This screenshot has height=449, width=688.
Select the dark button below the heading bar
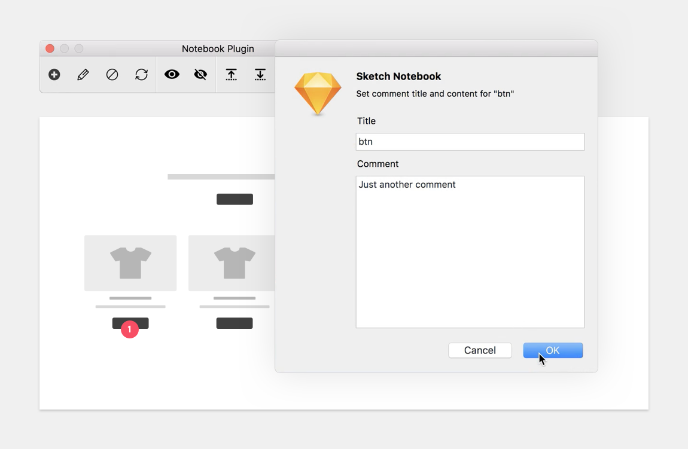[x=235, y=199]
